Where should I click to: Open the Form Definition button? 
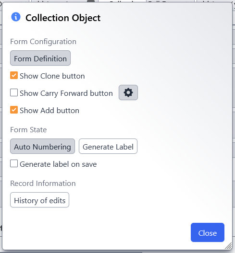[x=40, y=58]
